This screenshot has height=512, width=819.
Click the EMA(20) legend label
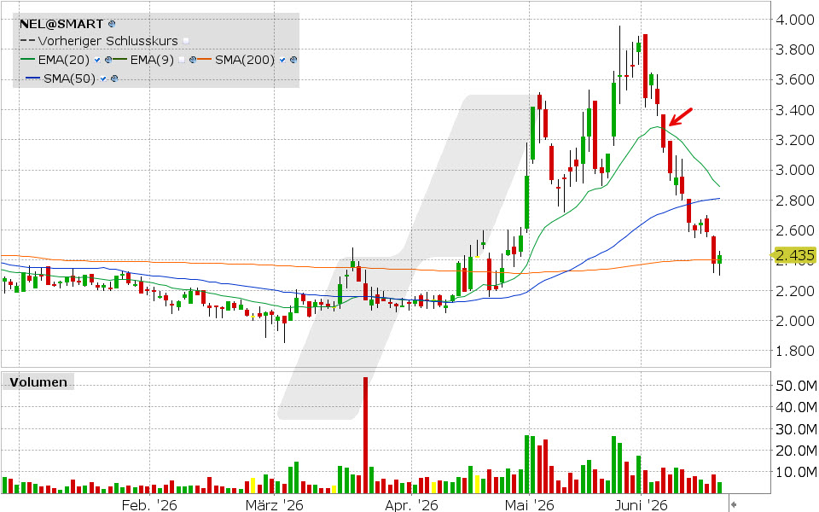pos(64,60)
